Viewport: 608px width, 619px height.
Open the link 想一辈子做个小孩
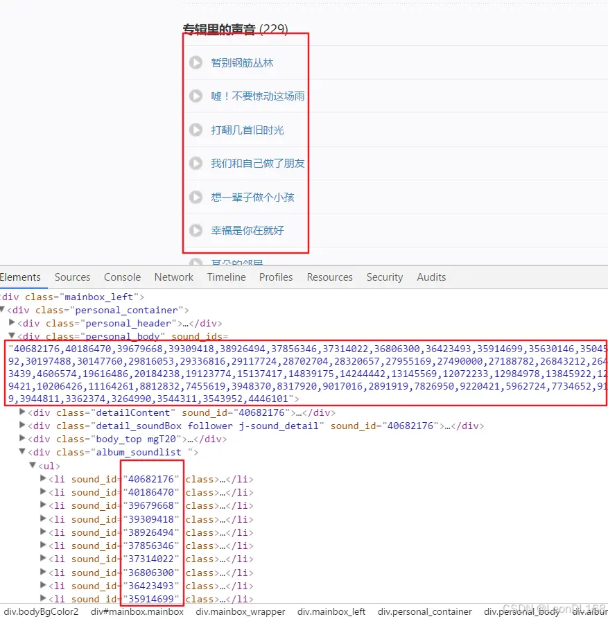point(252,197)
